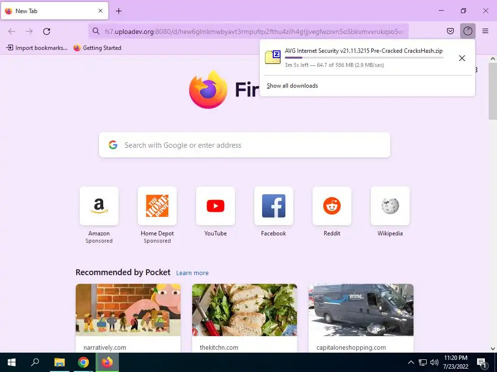Viewport: 497px width, 372px height.
Task: Open the thekitchn.com salad story thumbnail
Action: pos(245,310)
